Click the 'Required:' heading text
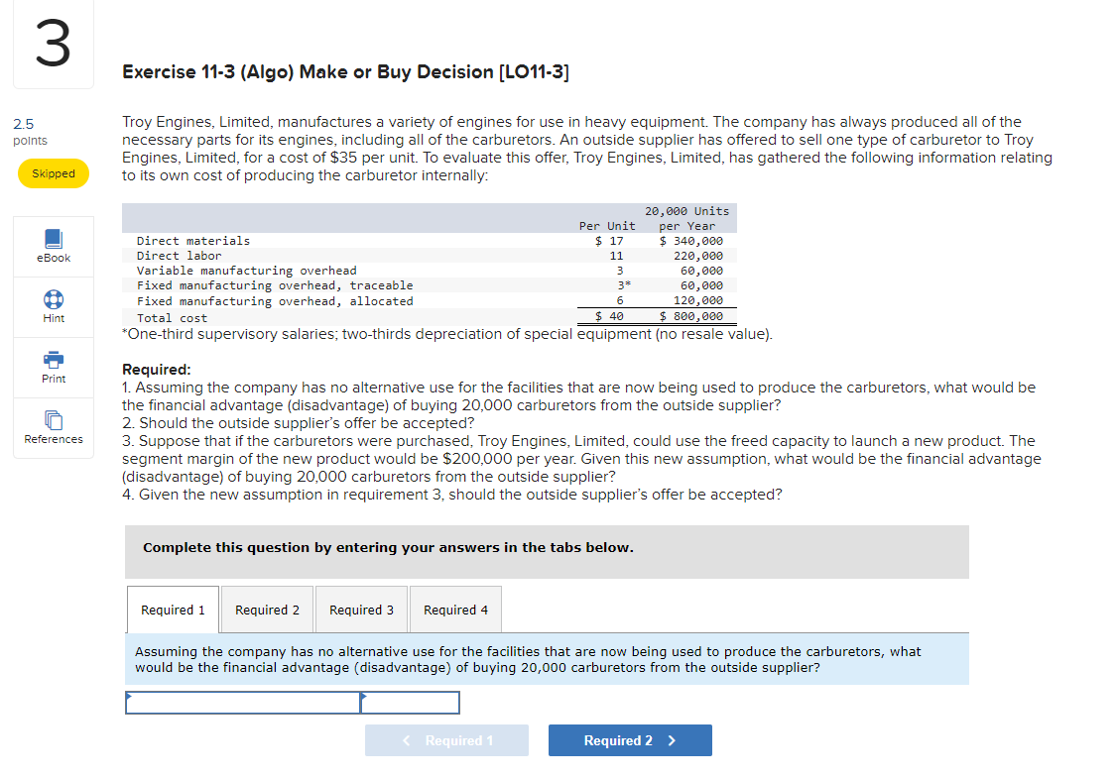 tap(157, 370)
